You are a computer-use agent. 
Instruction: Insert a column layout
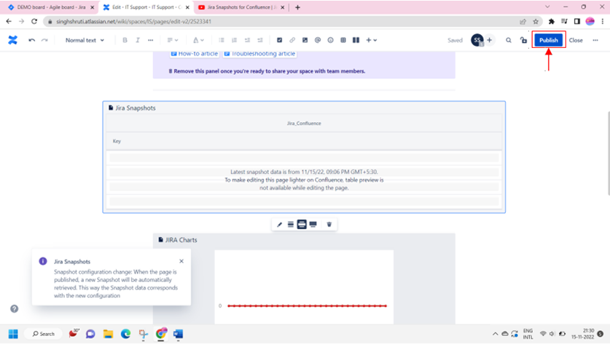point(356,40)
